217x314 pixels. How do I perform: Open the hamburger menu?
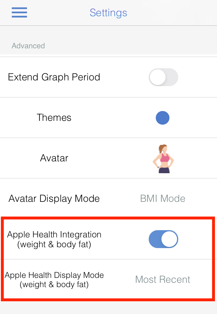pyautogui.click(x=19, y=12)
